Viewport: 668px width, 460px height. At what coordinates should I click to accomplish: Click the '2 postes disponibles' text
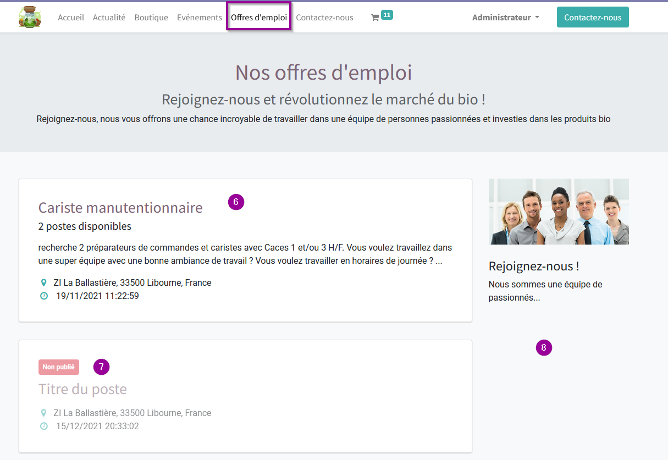point(85,226)
